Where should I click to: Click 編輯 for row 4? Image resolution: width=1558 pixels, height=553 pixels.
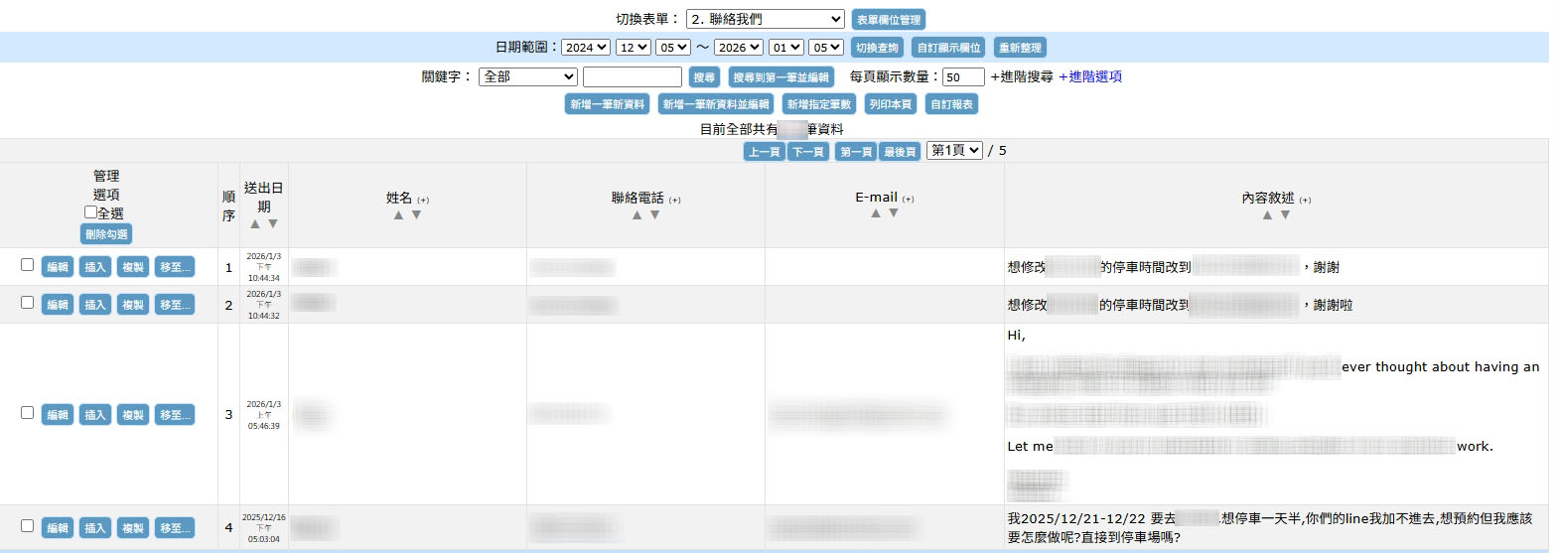[58, 528]
